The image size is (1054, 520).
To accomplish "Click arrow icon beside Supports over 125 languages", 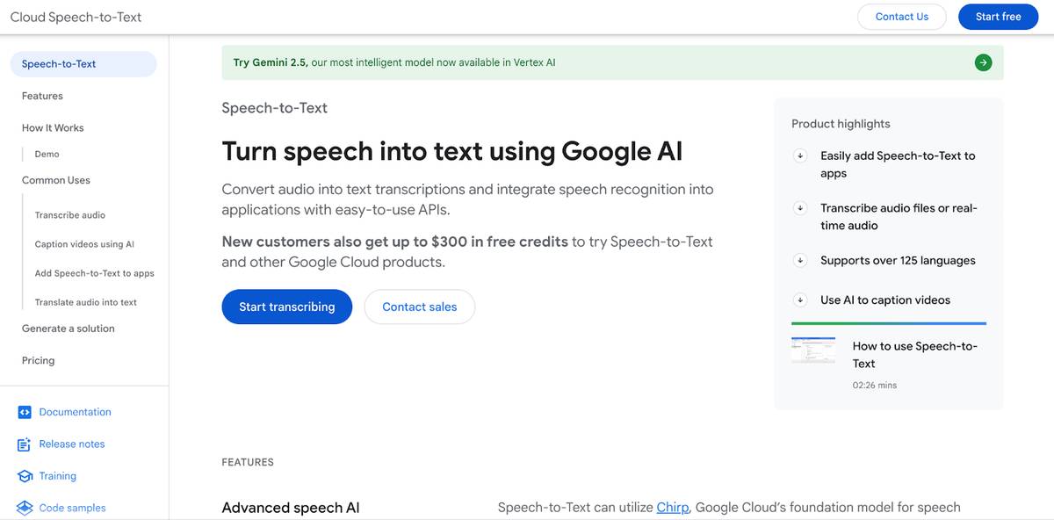I will point(800,261).
